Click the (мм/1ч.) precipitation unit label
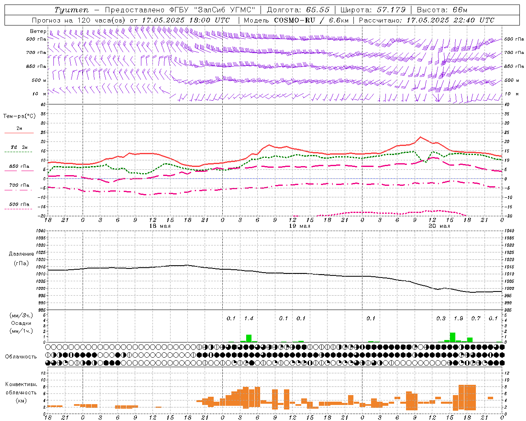The width and height of the screenshot is (526, 421). [21, 331]
